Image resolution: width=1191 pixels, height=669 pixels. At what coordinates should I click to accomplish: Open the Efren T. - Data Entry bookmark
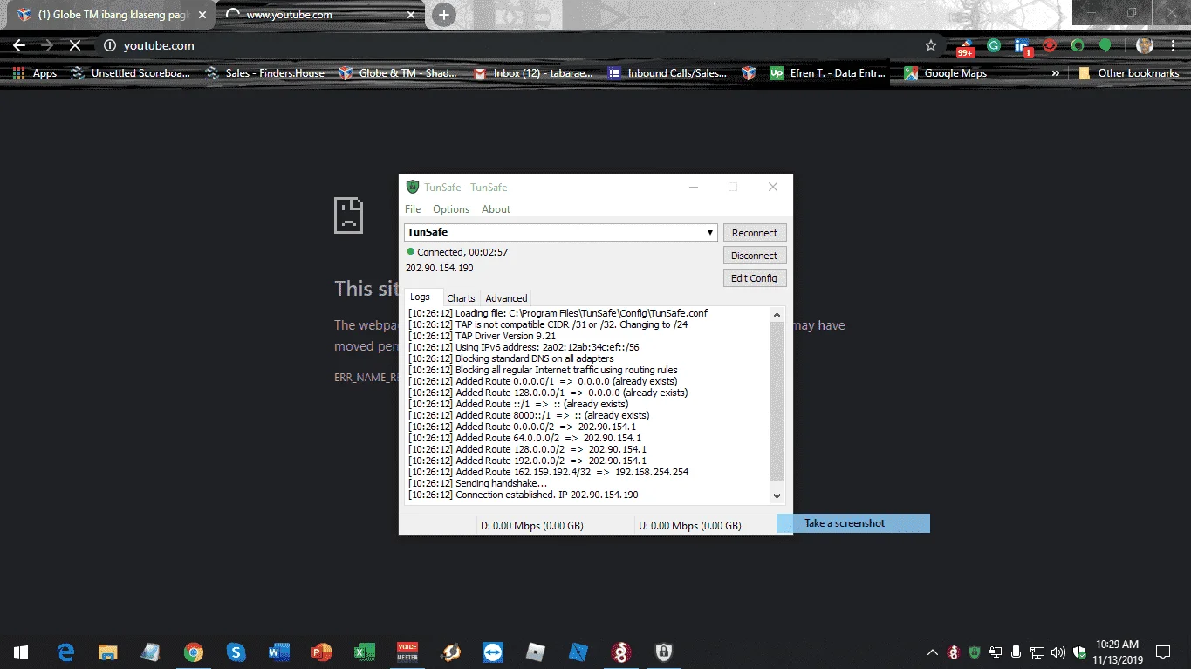(827, 73)
